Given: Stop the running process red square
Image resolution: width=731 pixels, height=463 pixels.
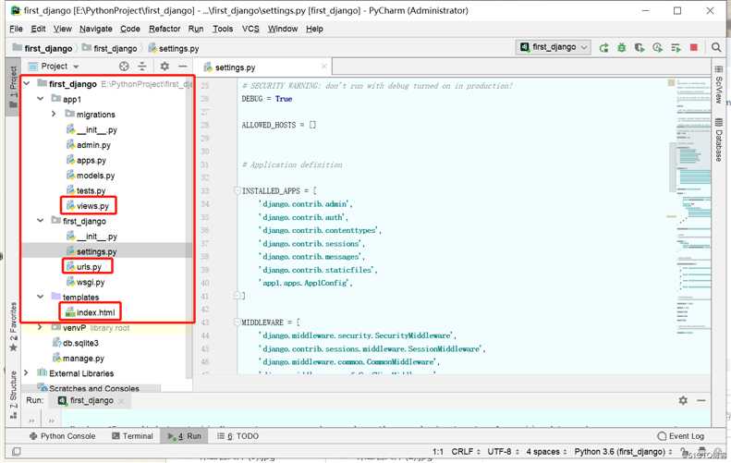Looking at the screenshot, I should tap(694, 47).
